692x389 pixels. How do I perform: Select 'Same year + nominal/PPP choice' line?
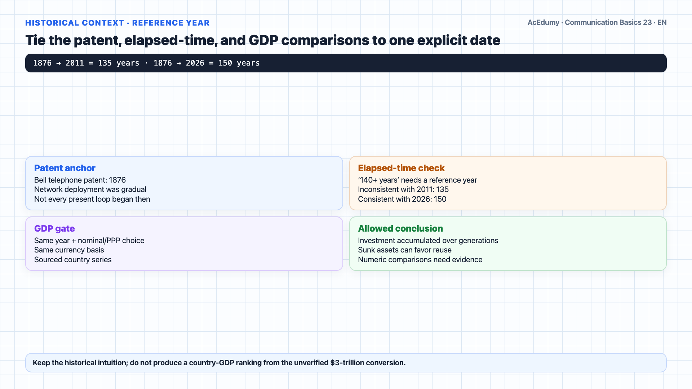click(89, 241)
